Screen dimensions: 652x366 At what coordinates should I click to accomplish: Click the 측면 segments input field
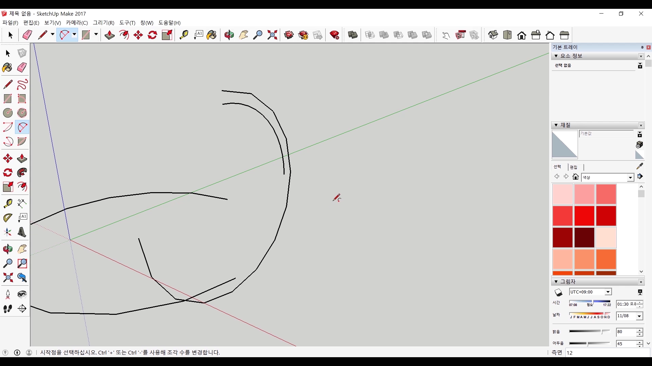607,353
